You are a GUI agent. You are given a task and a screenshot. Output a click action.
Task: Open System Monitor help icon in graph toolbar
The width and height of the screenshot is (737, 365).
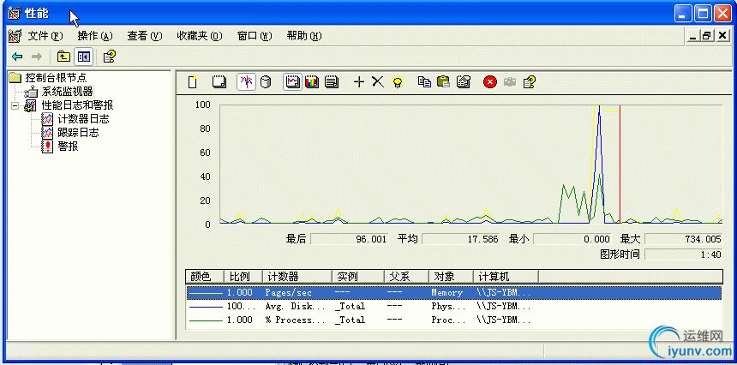pos(530,82)
